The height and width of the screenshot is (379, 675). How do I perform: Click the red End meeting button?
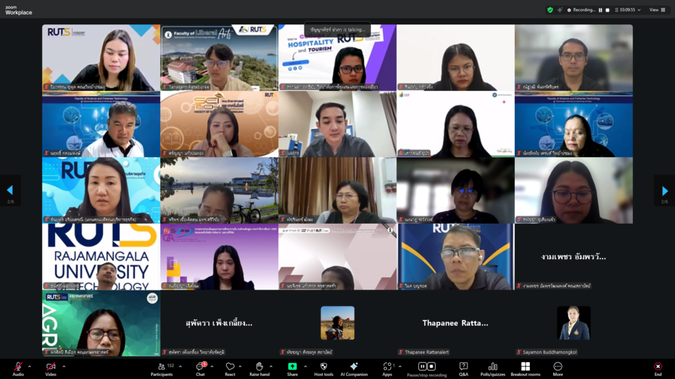[x=657, y=366]
